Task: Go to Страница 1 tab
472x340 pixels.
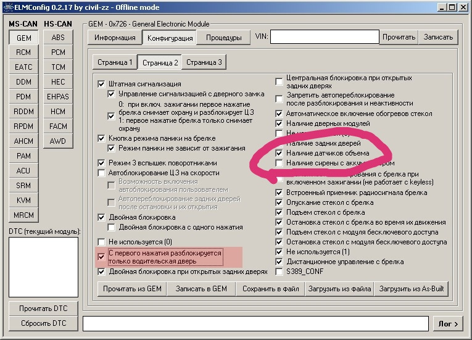Action: pos(114,62)
